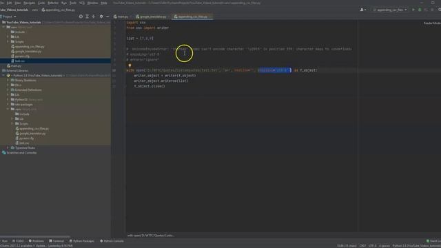The image size is (441, 248).
Task: Start Debug with the bug icon
Action: tap(420, 10)
